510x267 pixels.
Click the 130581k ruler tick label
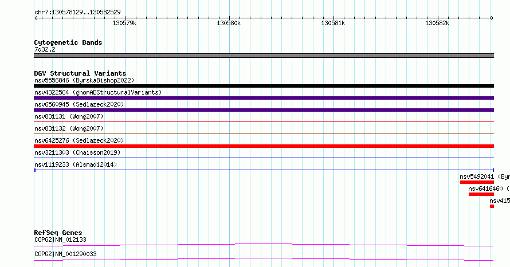(333, 23)
